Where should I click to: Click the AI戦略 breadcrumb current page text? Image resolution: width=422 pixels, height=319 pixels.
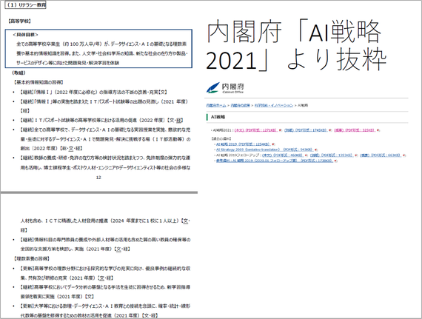click(303, 105)
